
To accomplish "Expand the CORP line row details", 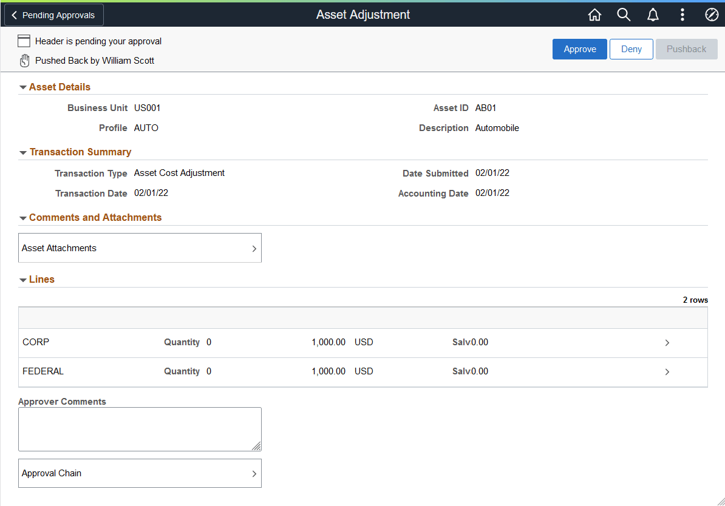I will click(x=667, y=342).
